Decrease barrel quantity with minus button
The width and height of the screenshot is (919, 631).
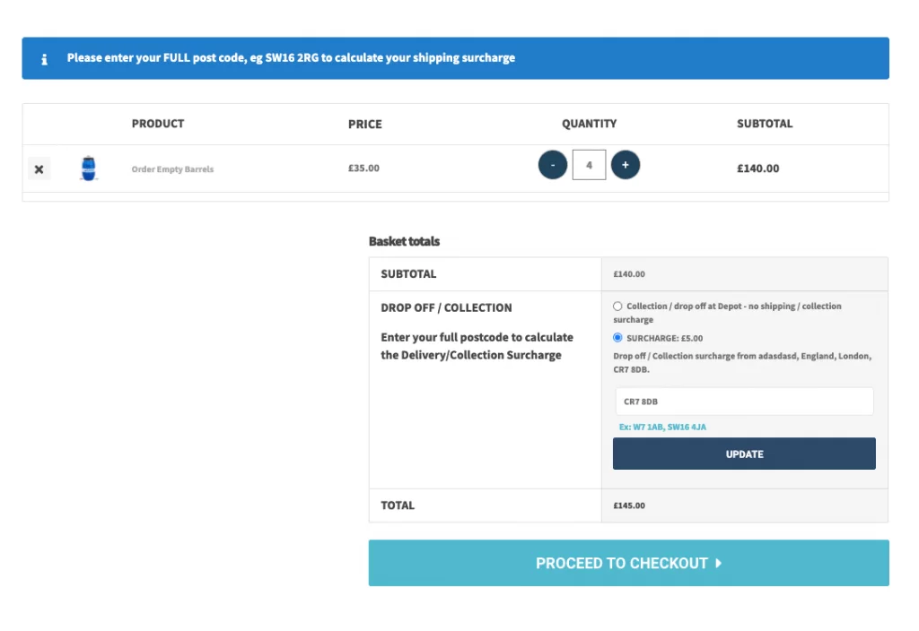click(x=552, y=165)
